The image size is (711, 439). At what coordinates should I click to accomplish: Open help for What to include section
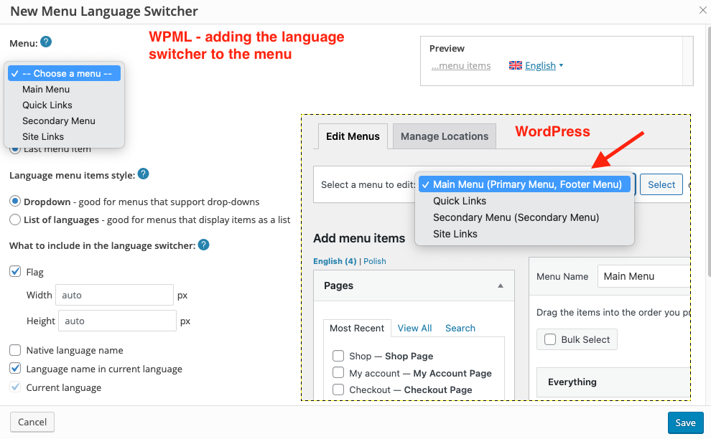[203, 245]
